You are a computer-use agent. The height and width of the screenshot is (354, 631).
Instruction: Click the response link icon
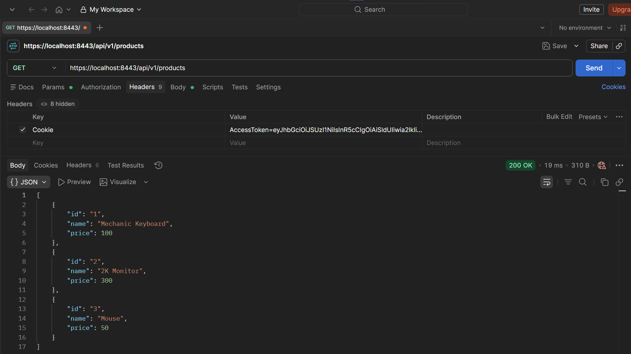point(619,182)
